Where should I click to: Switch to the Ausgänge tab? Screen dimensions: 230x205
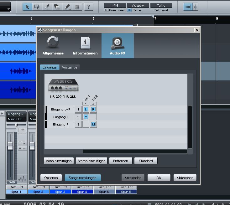pyautogui.click(x=69, y=67)
